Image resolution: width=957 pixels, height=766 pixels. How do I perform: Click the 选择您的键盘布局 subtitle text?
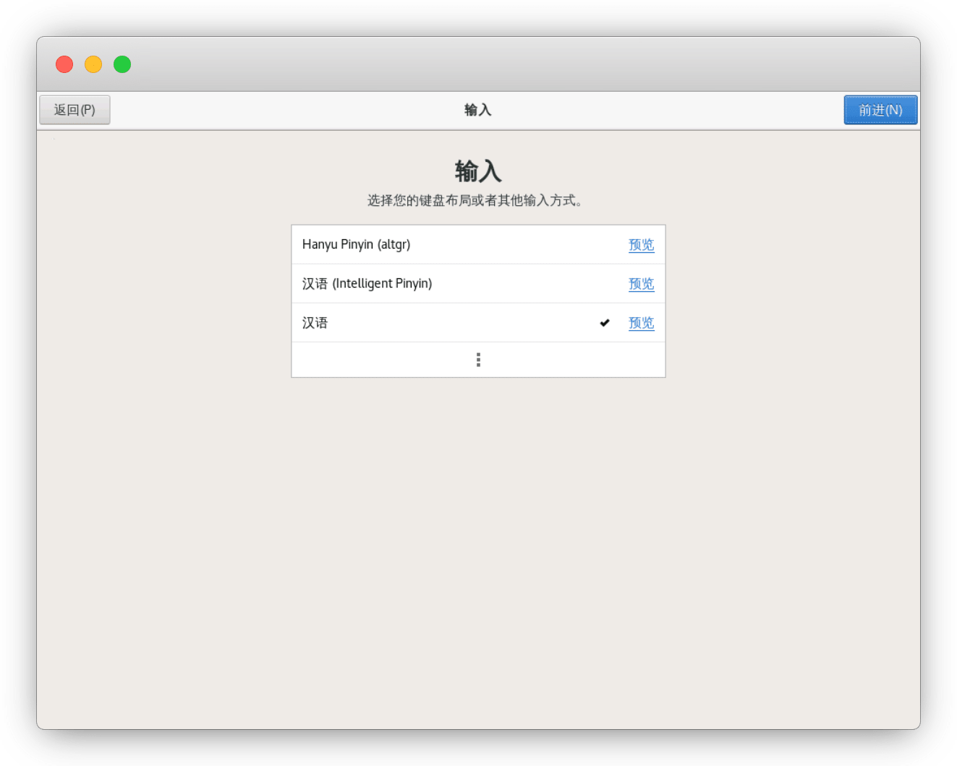(x=475, y=200)
